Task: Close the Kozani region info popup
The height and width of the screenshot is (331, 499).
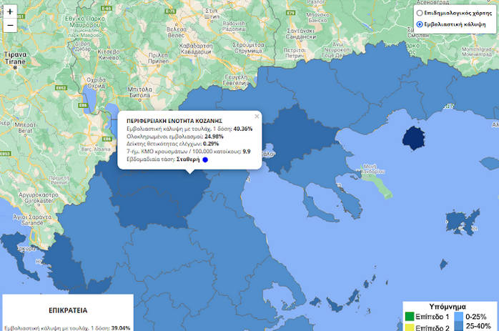Action: (257, 116)
